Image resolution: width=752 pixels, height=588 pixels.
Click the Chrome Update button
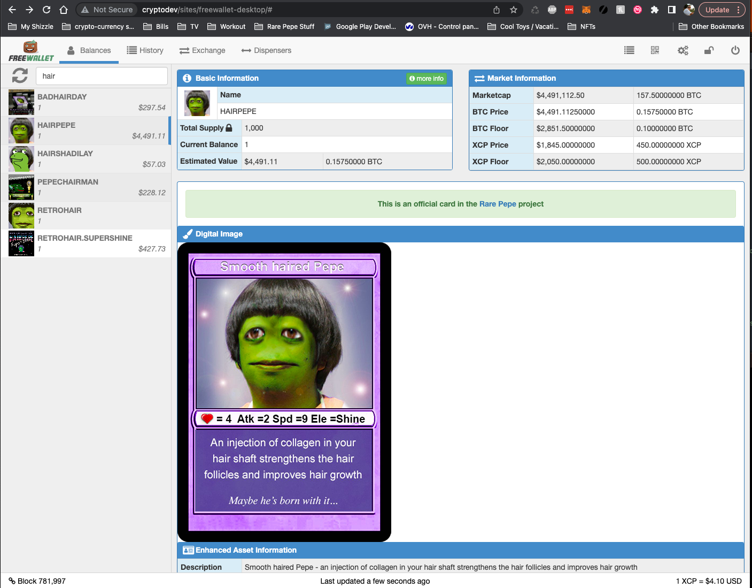(x=717, y=10)
